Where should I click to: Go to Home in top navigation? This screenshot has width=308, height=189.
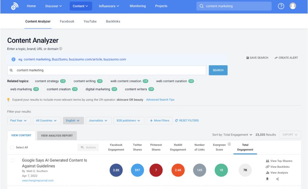[x=31, y=6]
